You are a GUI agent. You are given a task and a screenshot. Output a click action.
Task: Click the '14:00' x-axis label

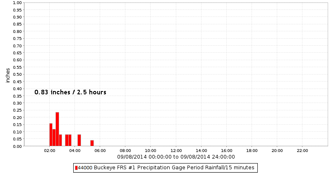(x=201, y=151)
